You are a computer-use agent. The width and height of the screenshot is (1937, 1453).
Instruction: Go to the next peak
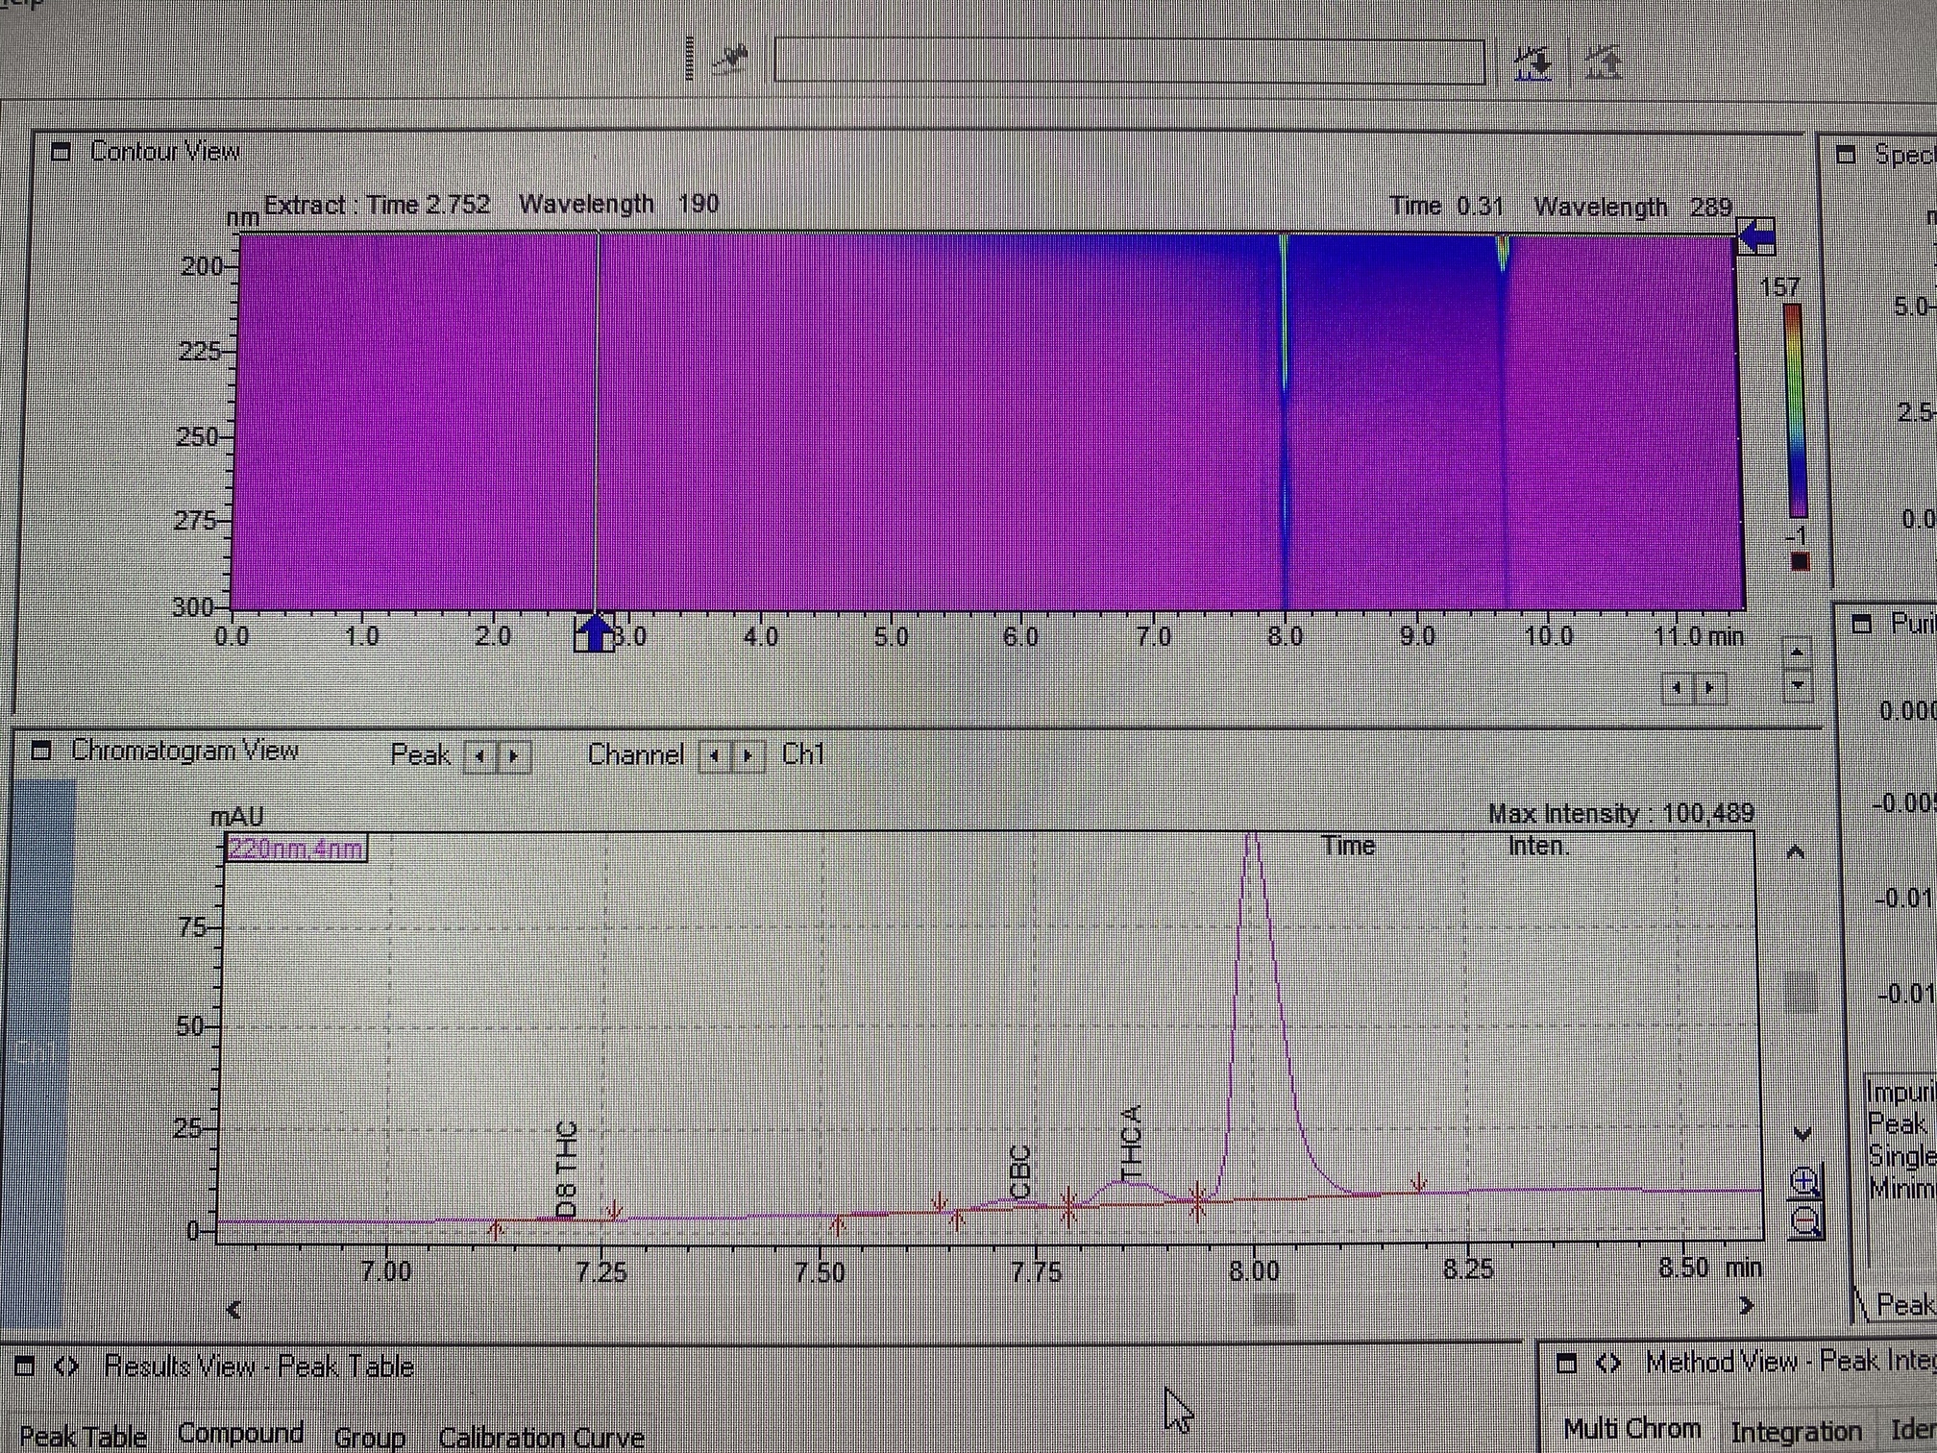(x=514, y=756)
